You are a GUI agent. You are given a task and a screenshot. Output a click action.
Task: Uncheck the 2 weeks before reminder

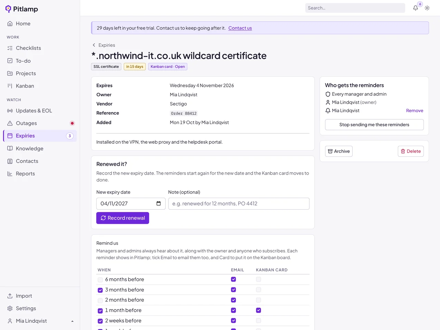click(100, 321)
